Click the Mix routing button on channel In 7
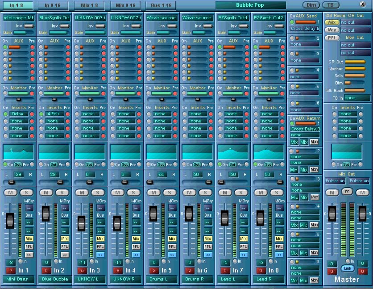Image resolution: width=373 pixels, height=289 pixels. (x=244, y=238)
